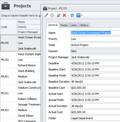The height and width of the screenshot is (122, 120).
Task: Click the Baseline Cost field
Action: coord(95,88)
